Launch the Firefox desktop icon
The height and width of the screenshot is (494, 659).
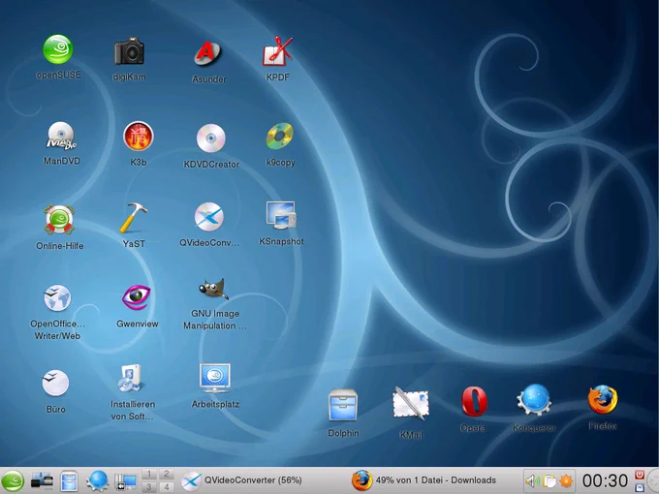pyautogui.click(x=603, y=400)
